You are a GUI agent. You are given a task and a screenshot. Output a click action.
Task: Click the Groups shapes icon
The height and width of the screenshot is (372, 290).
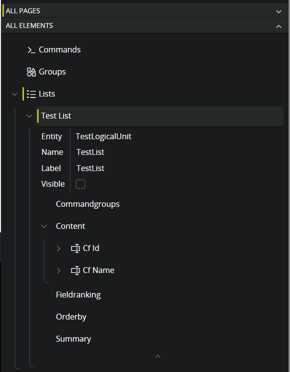[x=31, y=72]
